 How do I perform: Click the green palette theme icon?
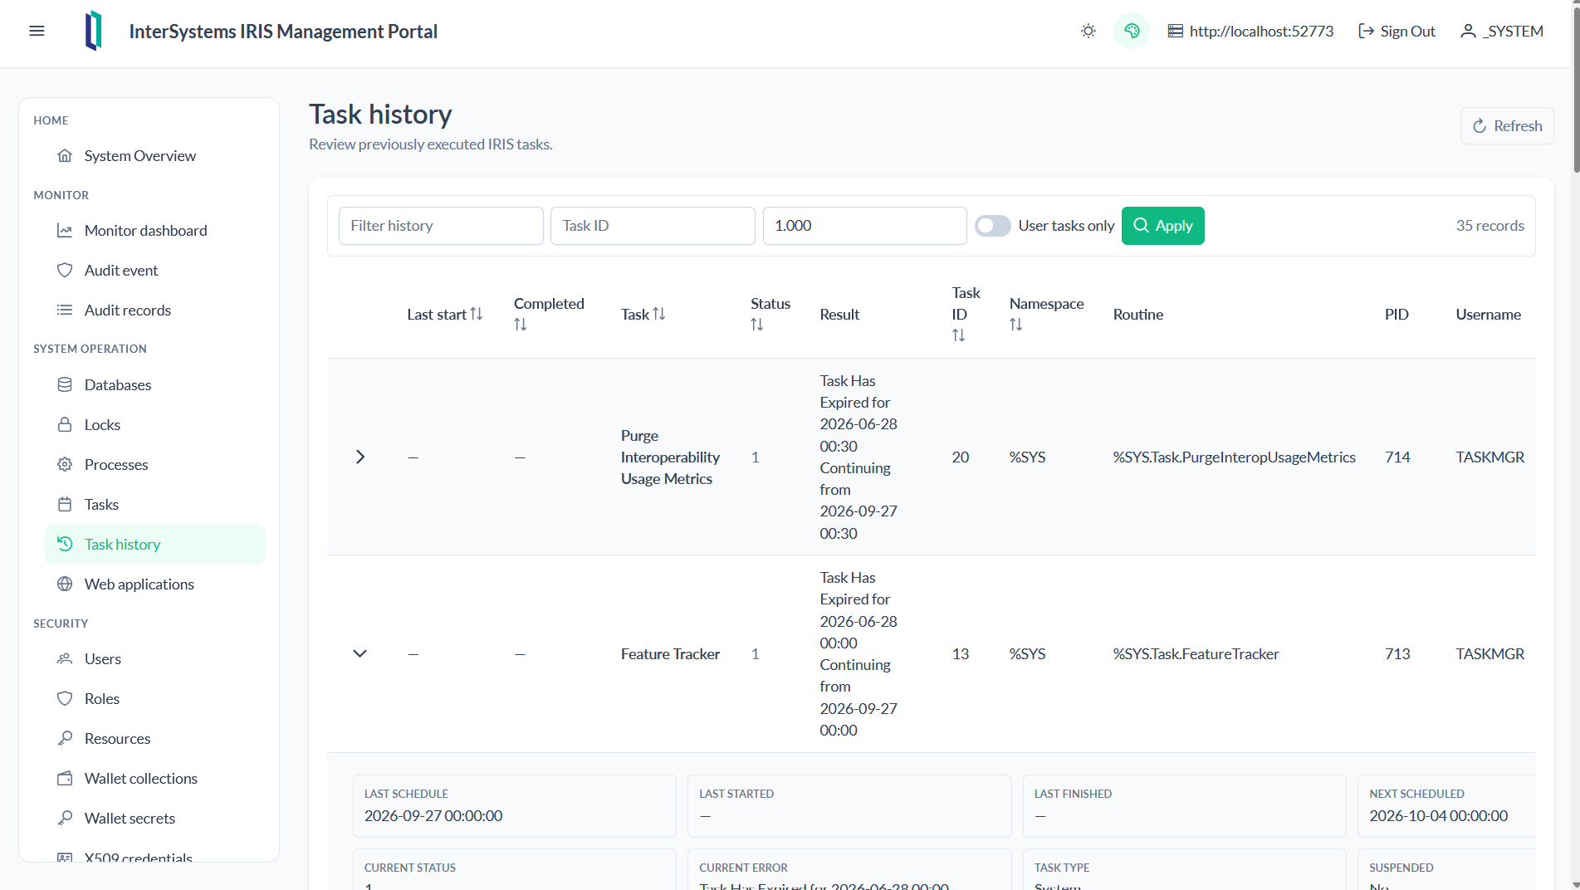(x=1132, y=31)
